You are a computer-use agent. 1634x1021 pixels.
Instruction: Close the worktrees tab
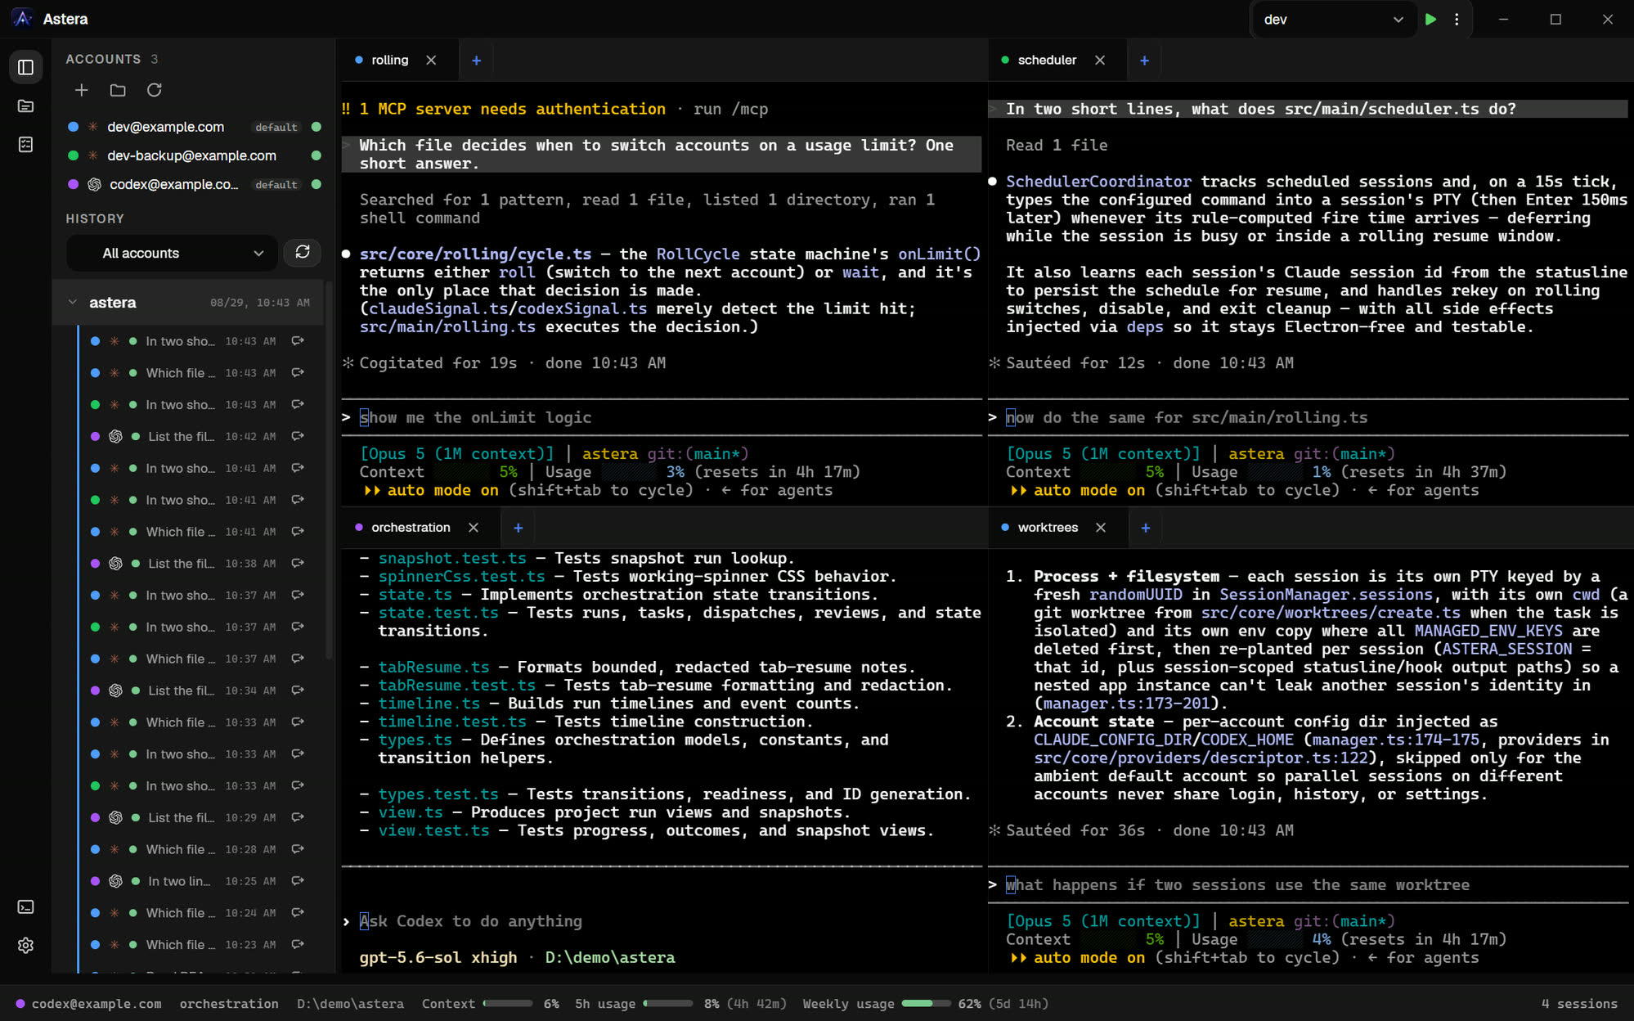1101,528
